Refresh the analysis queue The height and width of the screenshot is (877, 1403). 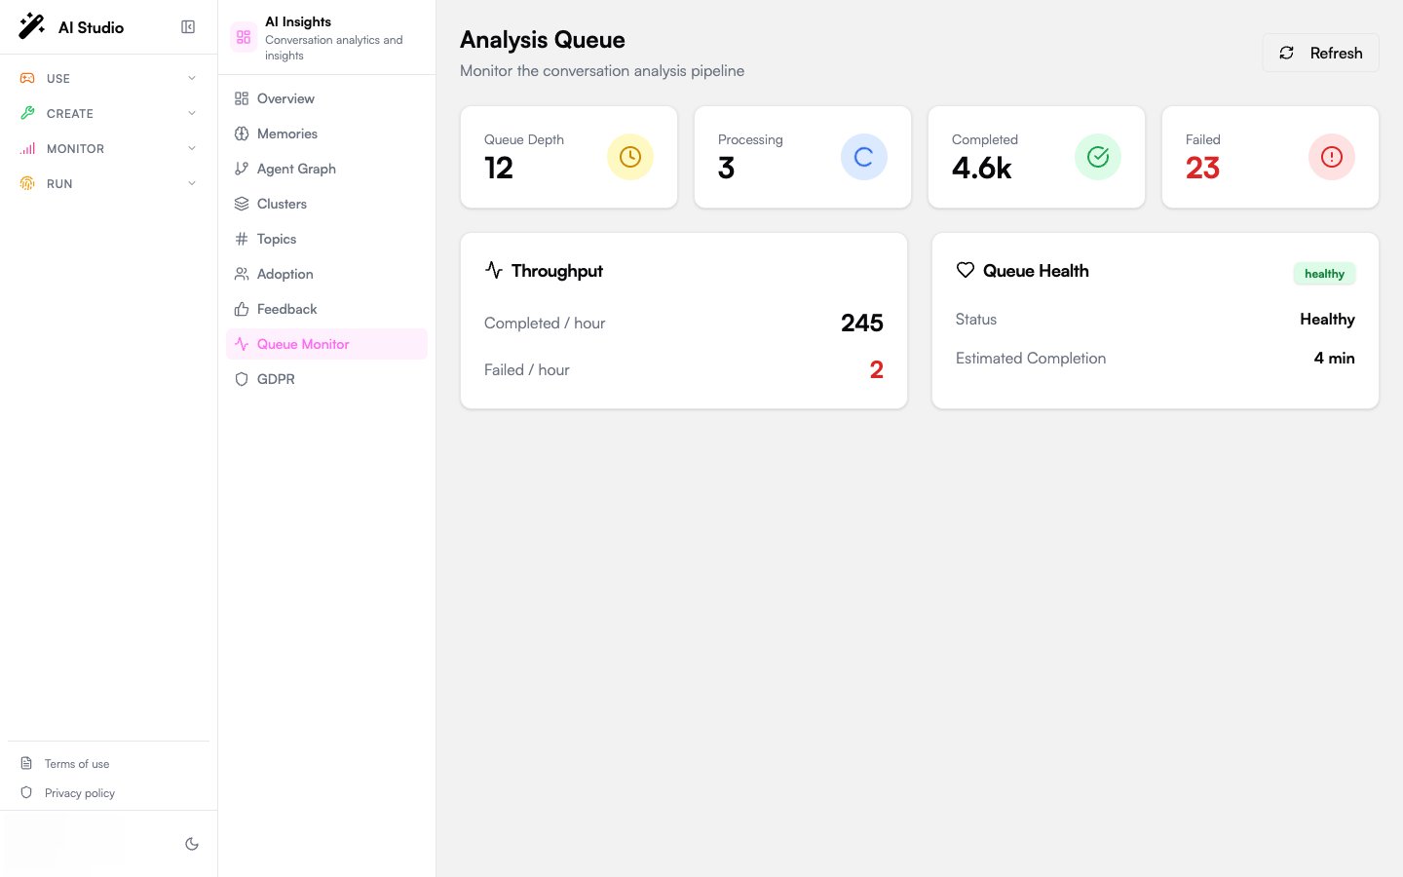[1320, 53]
